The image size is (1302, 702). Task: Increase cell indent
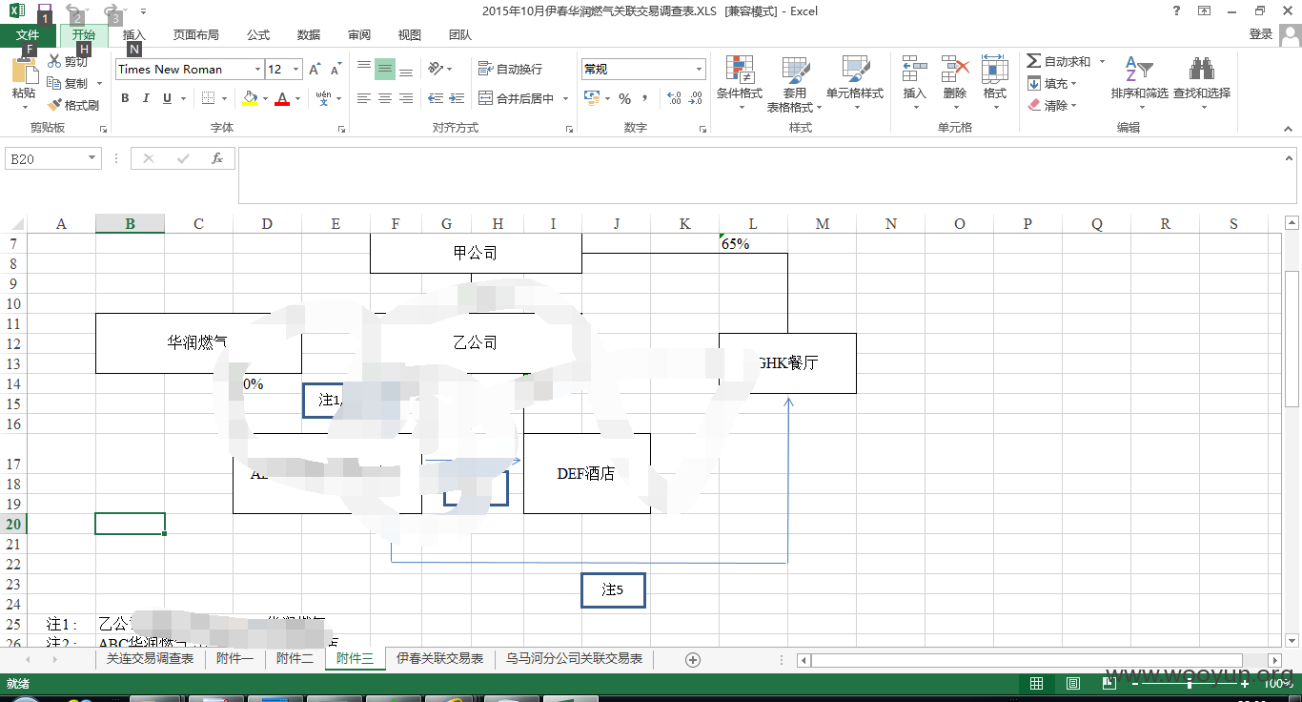coord(457,98)
